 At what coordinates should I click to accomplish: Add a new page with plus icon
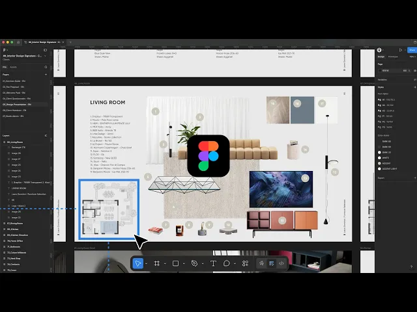[x=46, y=75]
